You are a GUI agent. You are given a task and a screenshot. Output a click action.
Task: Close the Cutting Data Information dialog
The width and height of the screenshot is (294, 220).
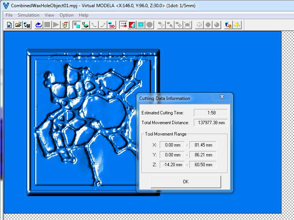222,97
